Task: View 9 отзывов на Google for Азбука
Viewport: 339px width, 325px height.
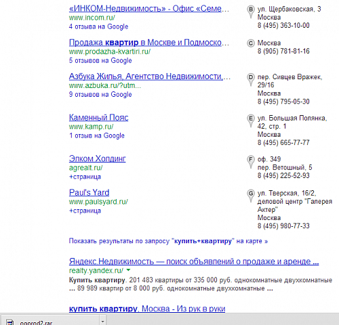Action: pyautogui.click(x=100, y=94)
